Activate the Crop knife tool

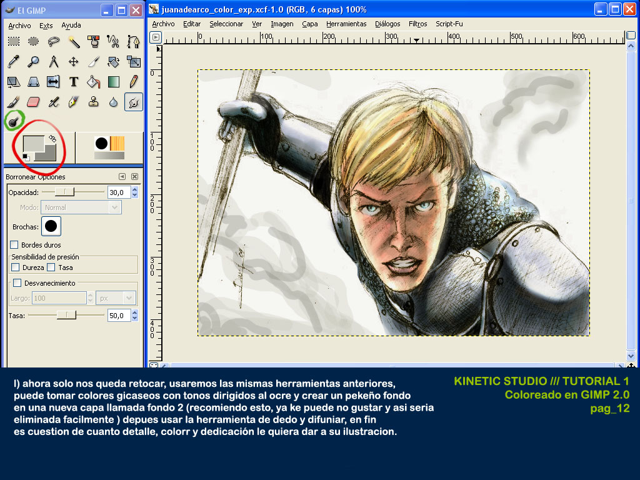pyautogui.click(x=94, y=62)
